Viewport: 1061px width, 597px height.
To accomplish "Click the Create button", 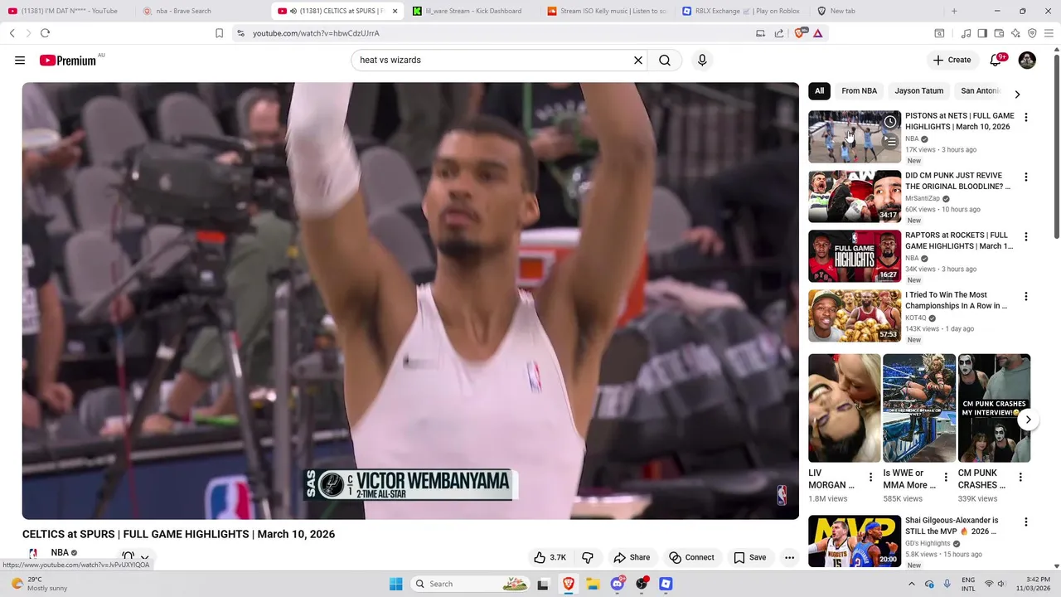I will (x=952, y=60).
